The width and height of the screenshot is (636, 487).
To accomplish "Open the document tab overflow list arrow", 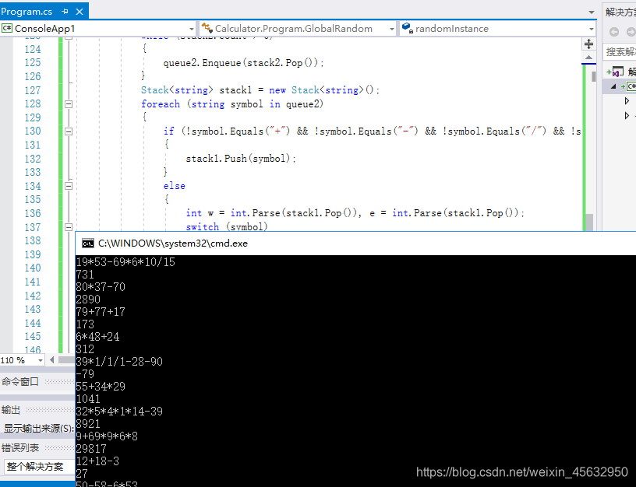I will coord(592,12).
